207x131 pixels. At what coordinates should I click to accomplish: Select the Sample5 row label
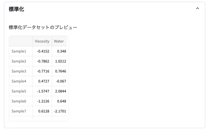19,91
